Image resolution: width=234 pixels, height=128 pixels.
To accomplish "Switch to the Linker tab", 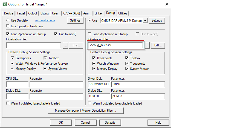I will coord(99,13).
